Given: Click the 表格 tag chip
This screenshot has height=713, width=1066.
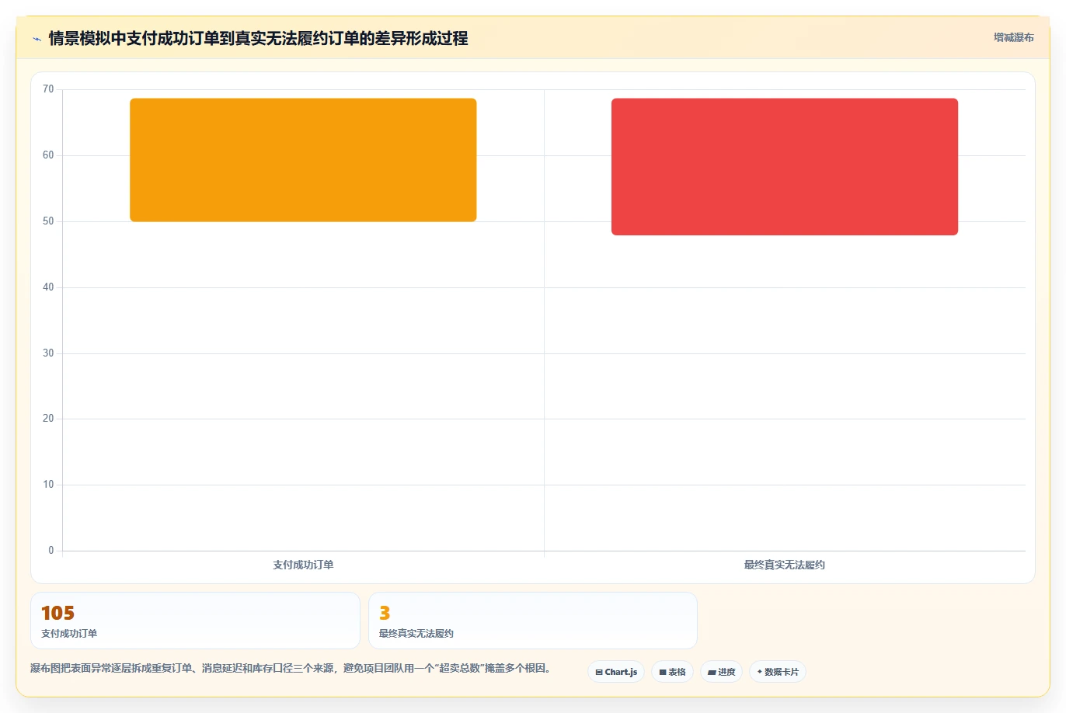Looking at the screenshot, I should point(672,672).
